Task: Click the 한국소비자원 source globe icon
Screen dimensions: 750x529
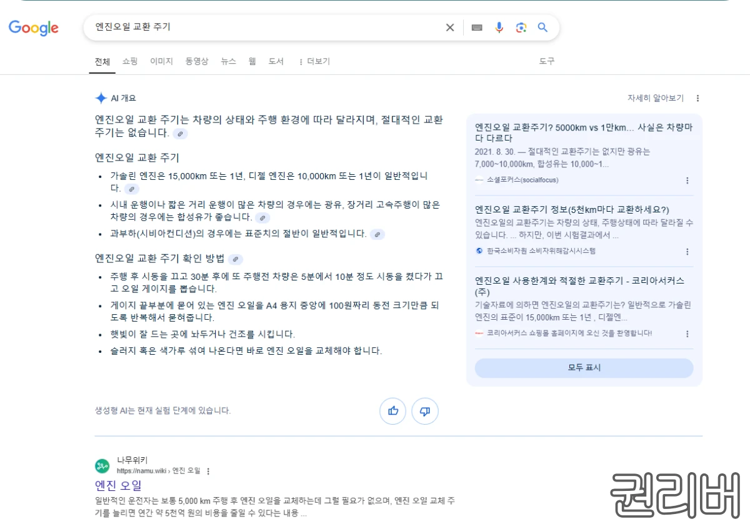Action: pyautogui.click(x=478, y=251)
